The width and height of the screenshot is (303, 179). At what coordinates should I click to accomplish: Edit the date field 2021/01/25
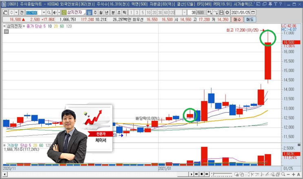point(240,13)
